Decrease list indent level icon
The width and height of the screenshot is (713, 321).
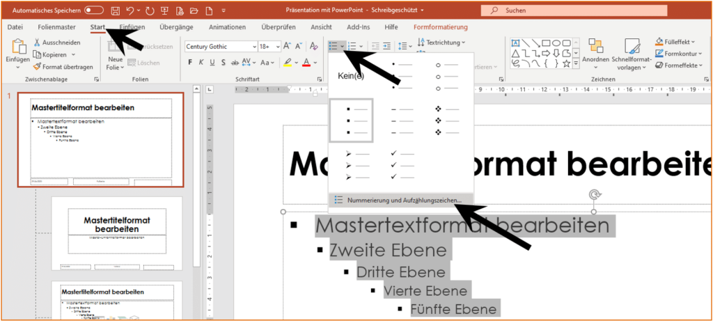tap(375, 46)
